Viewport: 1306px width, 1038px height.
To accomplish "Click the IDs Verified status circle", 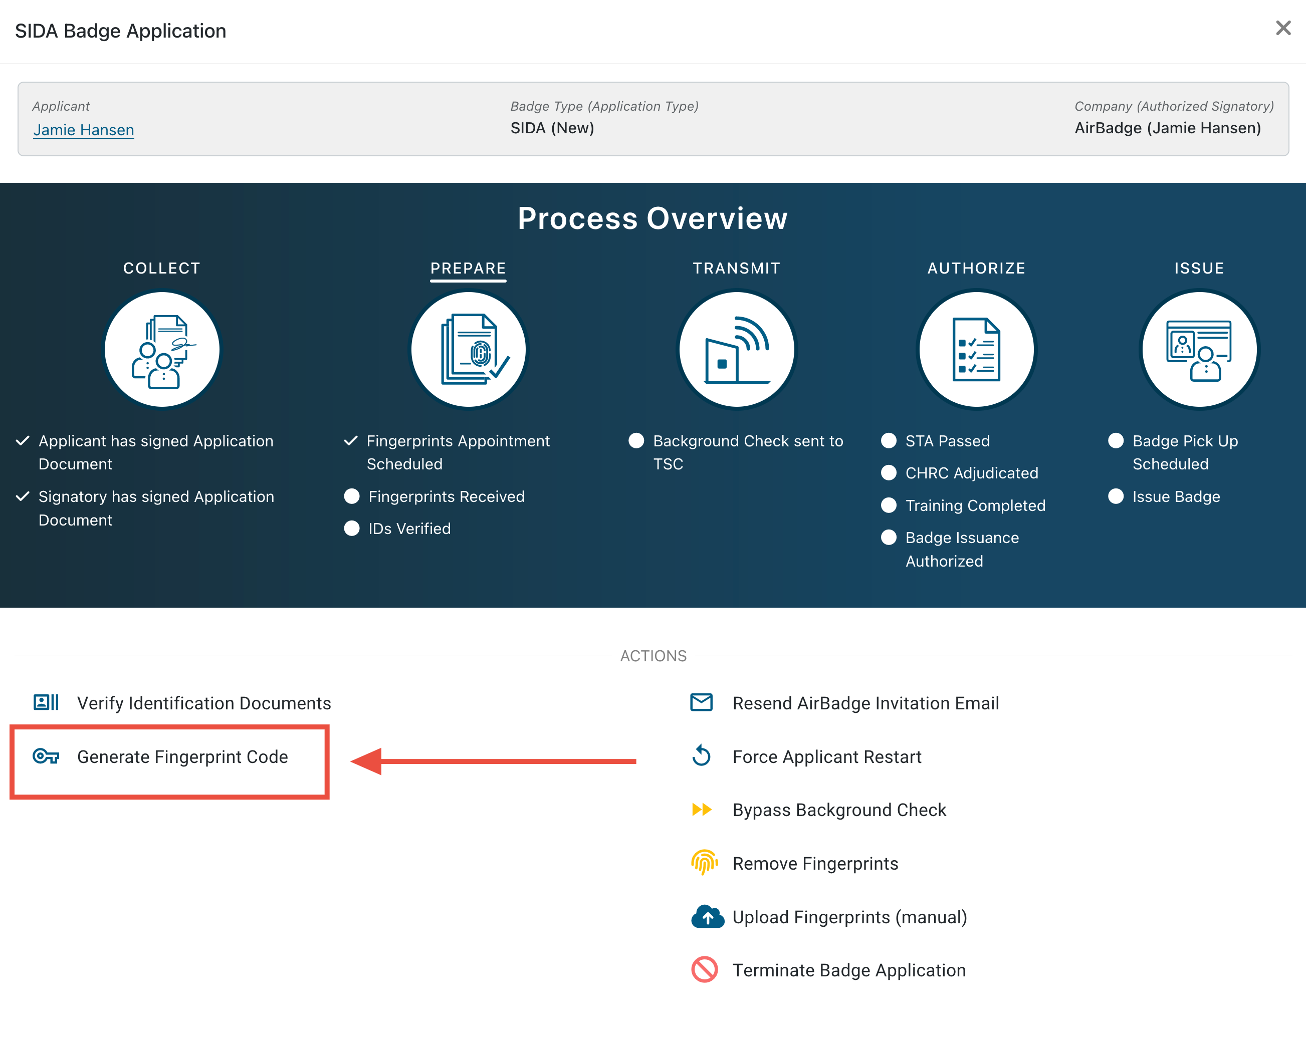I will (x=352, y=528).
